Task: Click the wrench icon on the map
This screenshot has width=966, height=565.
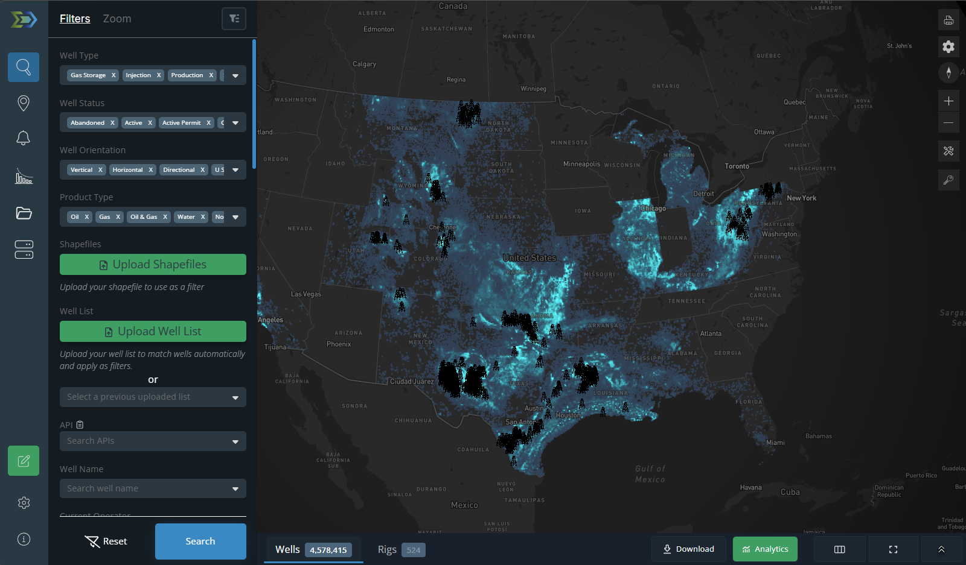Action: coord(948,180)
